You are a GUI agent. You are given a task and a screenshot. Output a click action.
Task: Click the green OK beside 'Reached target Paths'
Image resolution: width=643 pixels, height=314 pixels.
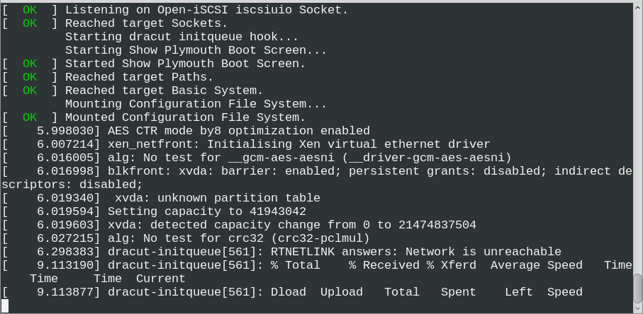click(x=30, y=77)
